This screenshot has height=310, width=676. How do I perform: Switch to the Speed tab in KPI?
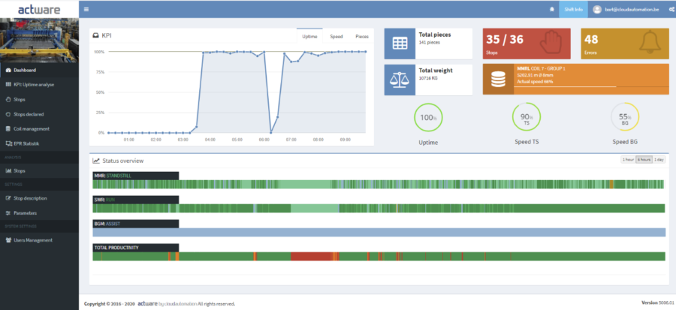[336, 36]
